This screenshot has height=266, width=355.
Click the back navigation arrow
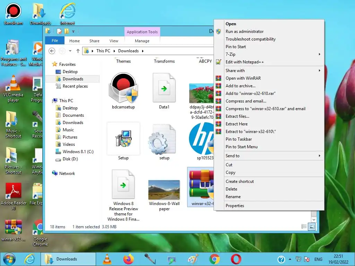pyautogui.click(x=52, y=51)
